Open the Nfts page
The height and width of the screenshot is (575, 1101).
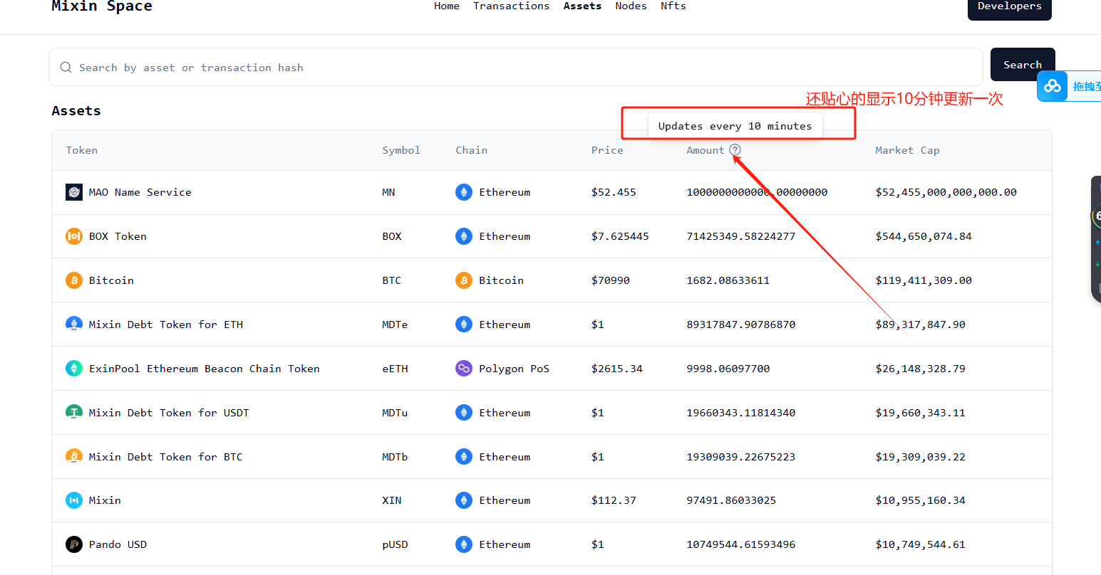(673, 6)
